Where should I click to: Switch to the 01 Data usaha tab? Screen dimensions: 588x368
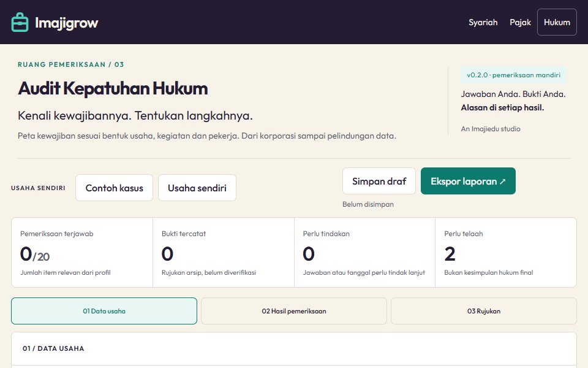104,311
